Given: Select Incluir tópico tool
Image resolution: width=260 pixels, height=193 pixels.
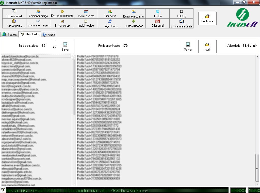Looking at the screenshot, I should pyautogui.click(x=86, y=23).
